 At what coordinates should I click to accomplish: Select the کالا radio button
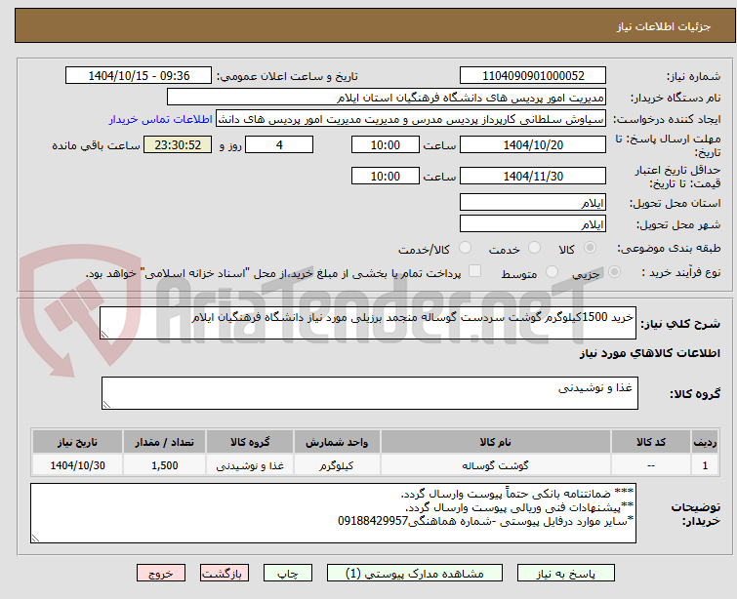590,248
